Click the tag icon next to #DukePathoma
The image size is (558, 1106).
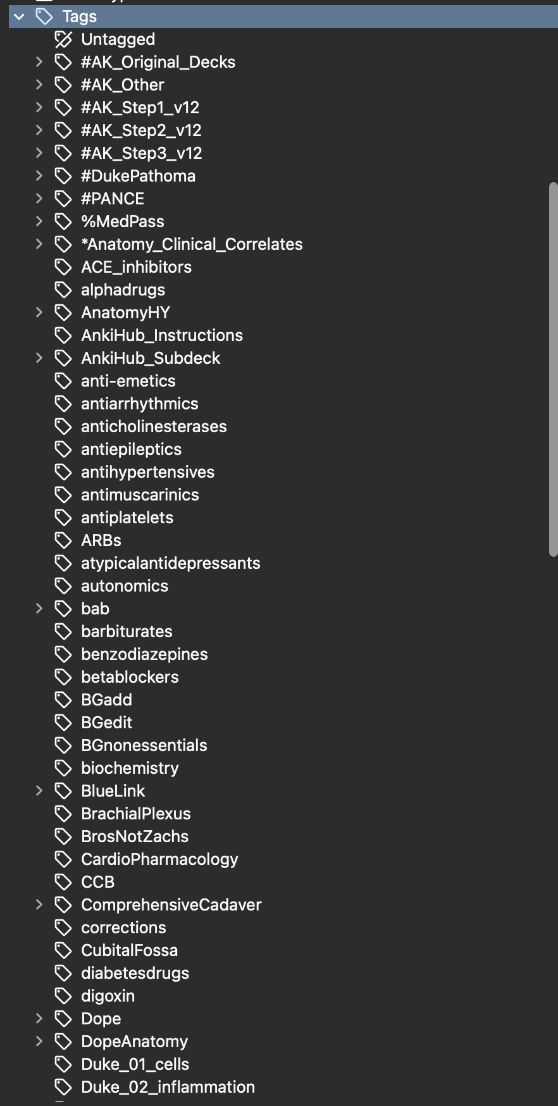tap(63, 176)
